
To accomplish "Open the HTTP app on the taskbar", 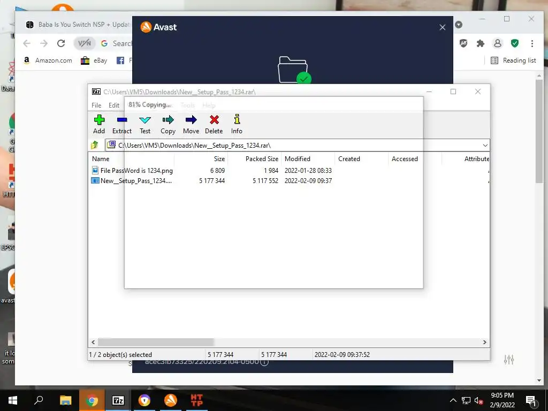I will [x=197, y=400].
